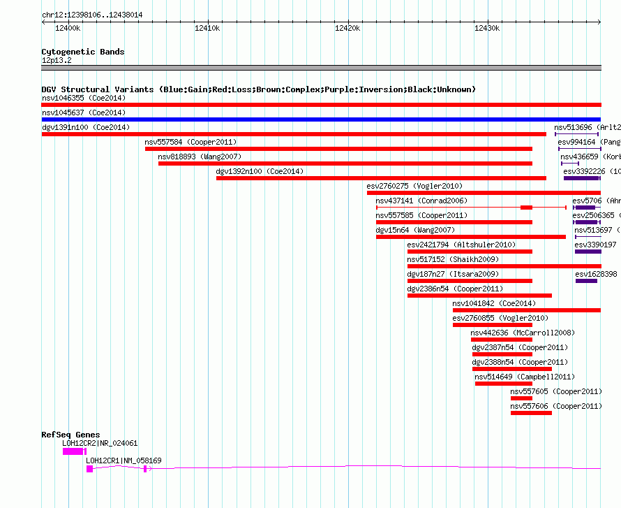Click the Cytogenetic Bands track title
The width and height of the screenshot is (621, 508).
click(83, 52)
